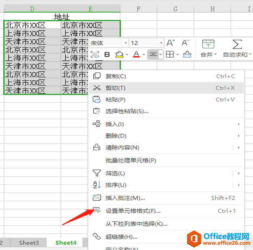
Task: Expand the 自动求和 dropdown arrow
Action: [x=250, y=55]
